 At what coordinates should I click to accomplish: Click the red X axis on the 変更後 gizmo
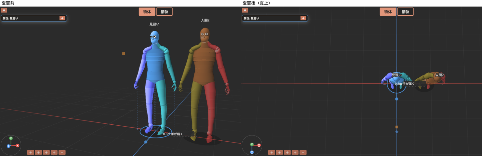pyautogui.click(x=259, y=145)
